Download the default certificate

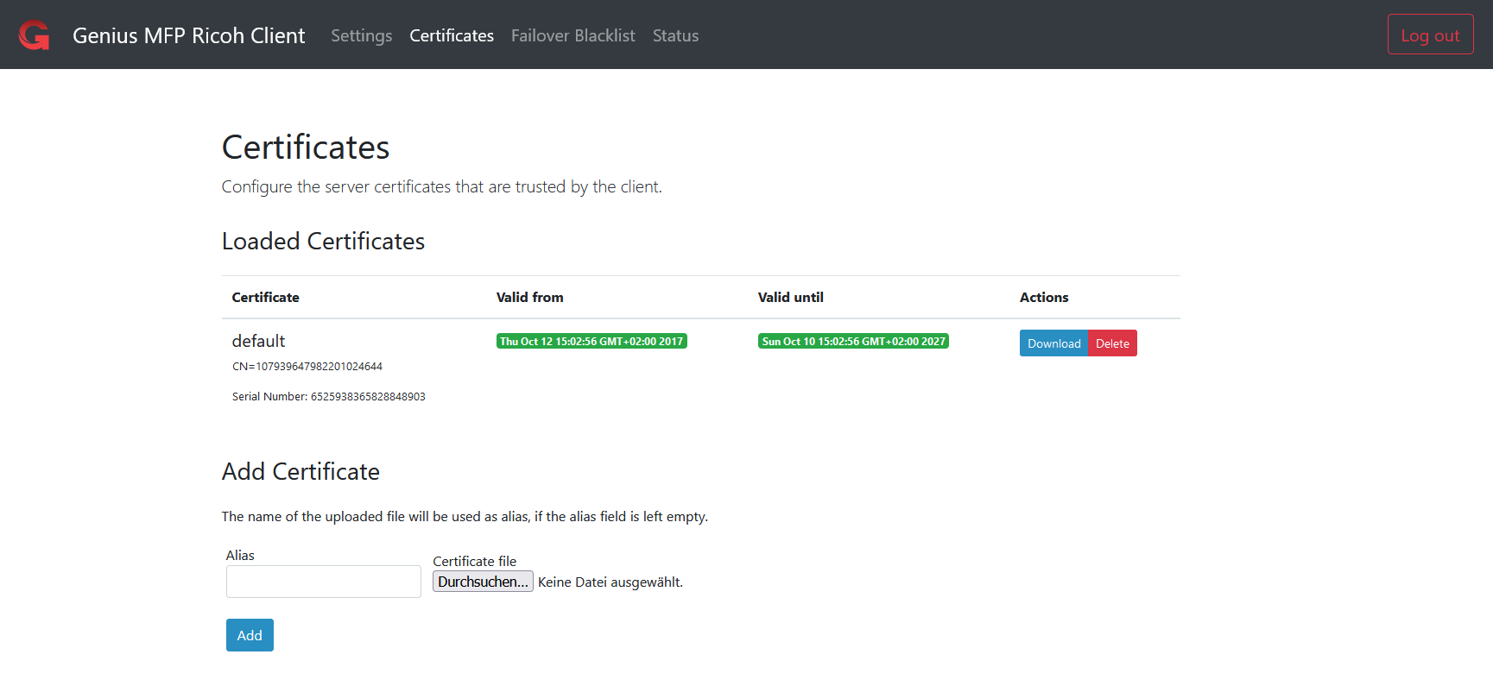[x=1053, y=343]
